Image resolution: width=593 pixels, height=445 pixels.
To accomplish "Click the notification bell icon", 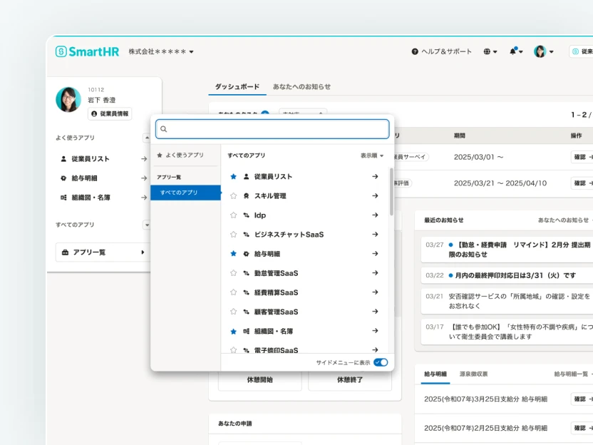I will pos(512,50).
